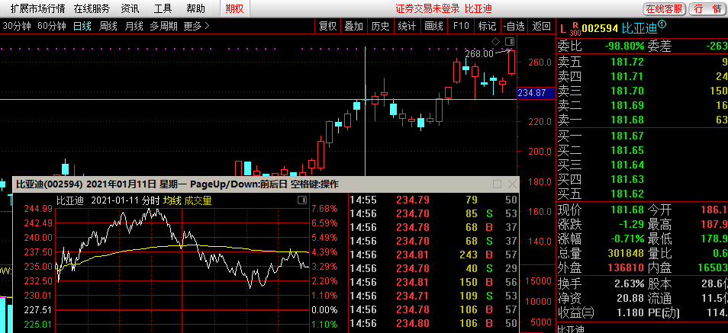Close the 比亚迪 intraday popup window
The image size is (728, 333).
pos(512,184)
